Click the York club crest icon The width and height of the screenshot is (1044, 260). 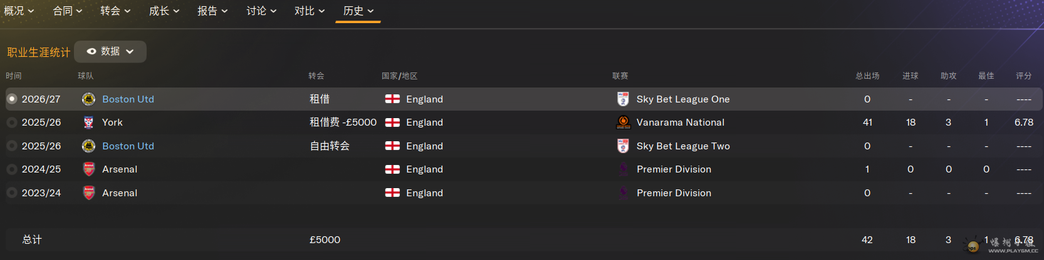tap(88, 122)
